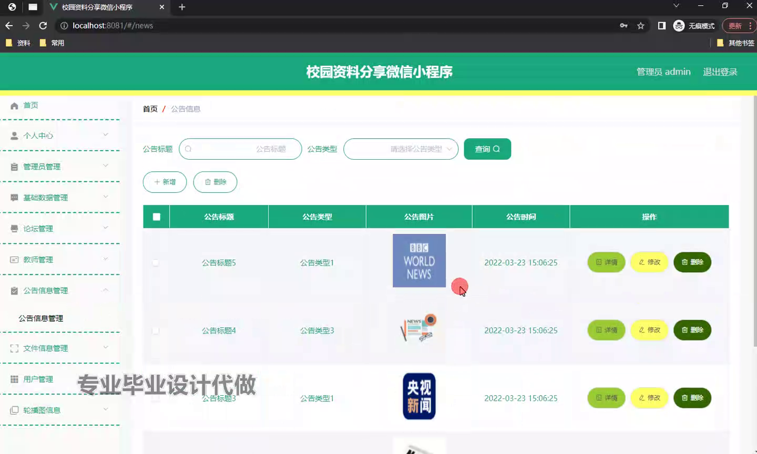Bookmark this page with star icon
The height and width of the screenshot is (454, 757).
tap(641, 26)
